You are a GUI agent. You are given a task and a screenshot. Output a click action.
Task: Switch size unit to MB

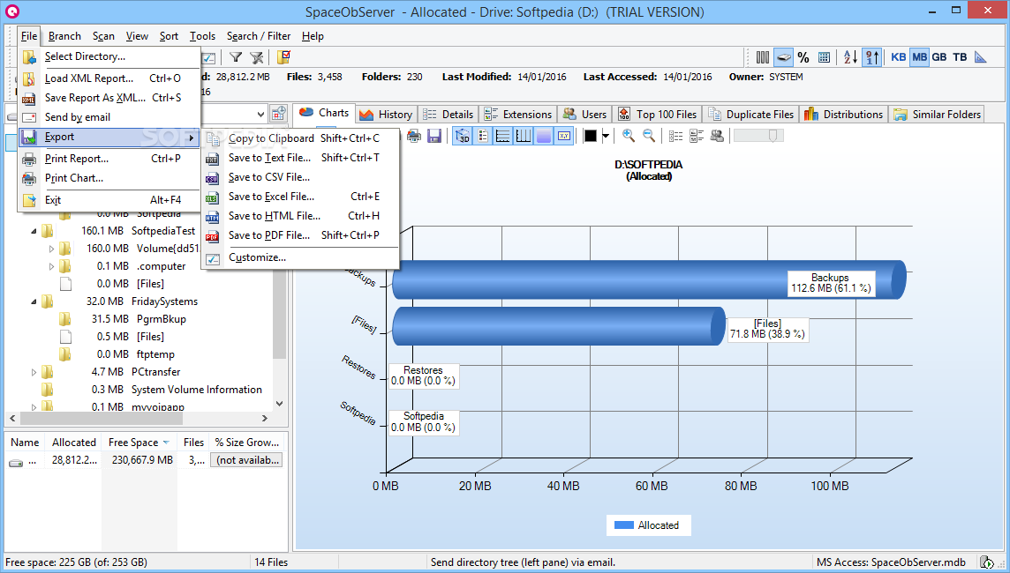pos(920,57)
